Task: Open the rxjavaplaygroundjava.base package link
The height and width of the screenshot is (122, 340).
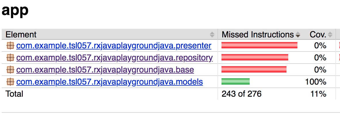Action: tap(105, 70)
